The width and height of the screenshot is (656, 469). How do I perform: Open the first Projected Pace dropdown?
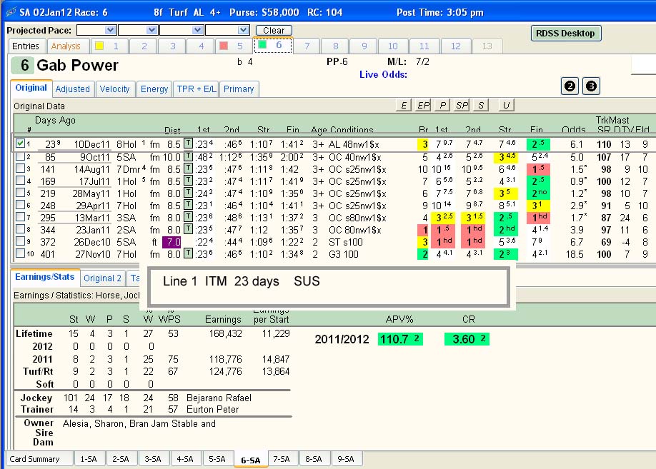click(x=111, y=30)
